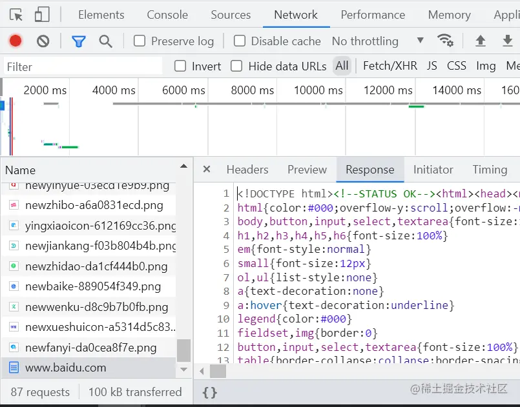Select newzhibo-a6a0831ecd.png request
Image resolution: width=520 pixels, height=407 pixels.
(x=88, y=205)
